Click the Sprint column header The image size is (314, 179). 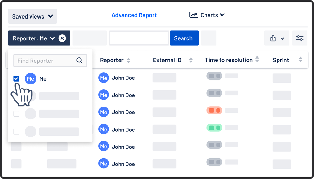click(281, 60)
